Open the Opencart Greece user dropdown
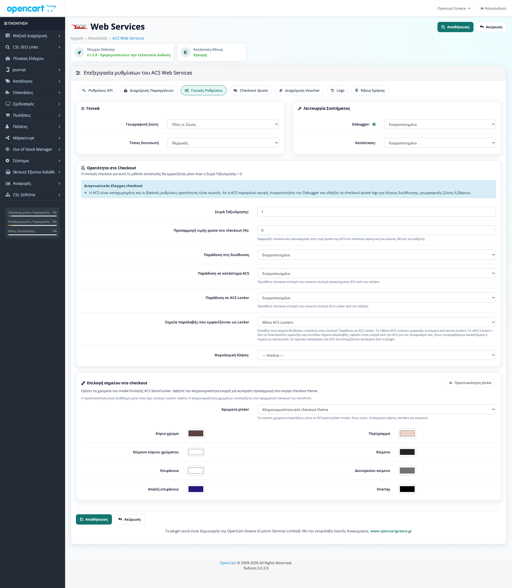 coord(454,9)
